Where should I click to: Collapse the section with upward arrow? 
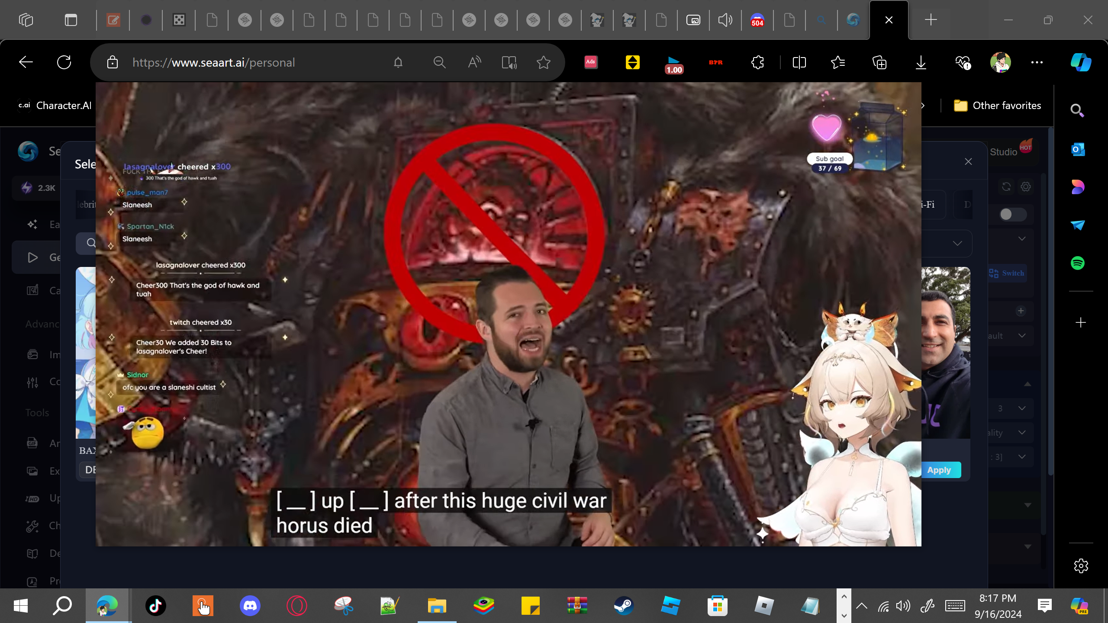pyautogui.click(x=1027, y=384)
